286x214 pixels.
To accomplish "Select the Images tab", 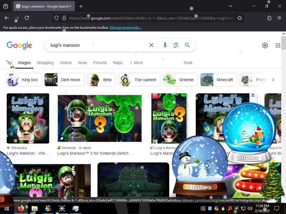I will coord(24,63).
